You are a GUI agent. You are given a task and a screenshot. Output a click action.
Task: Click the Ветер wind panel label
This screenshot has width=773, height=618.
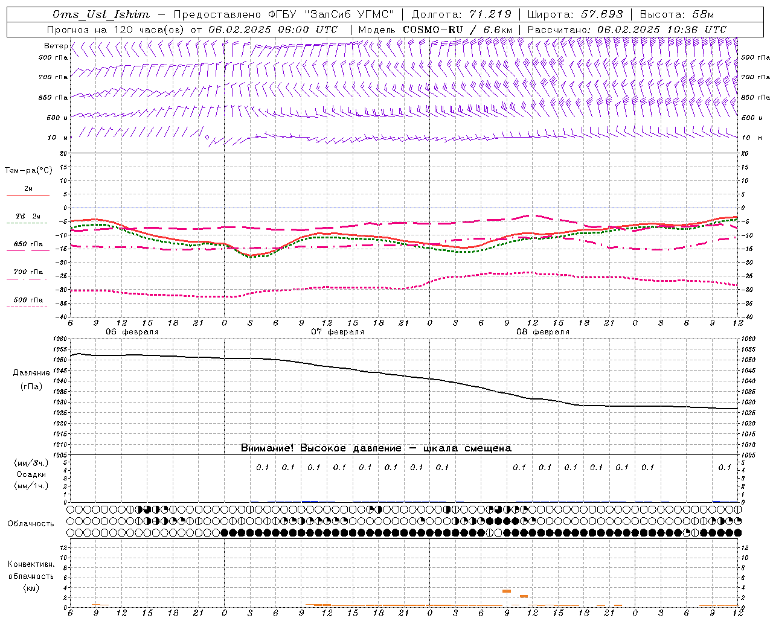pyautogui.click(x=56, y=46)
